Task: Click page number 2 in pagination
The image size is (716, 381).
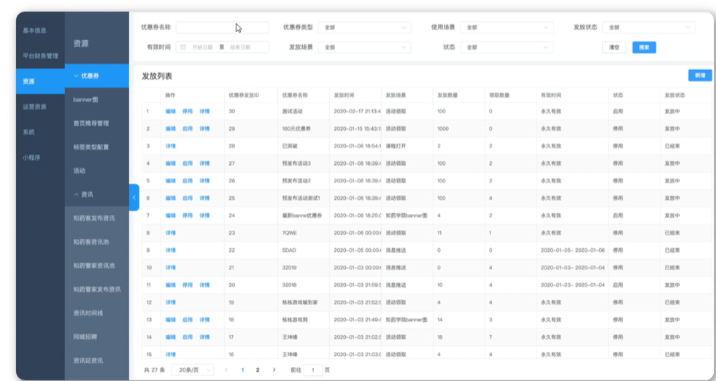Action: (258, 370)
